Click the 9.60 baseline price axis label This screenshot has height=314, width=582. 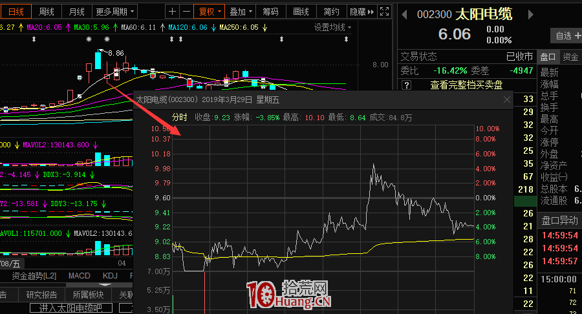[162, 198]
